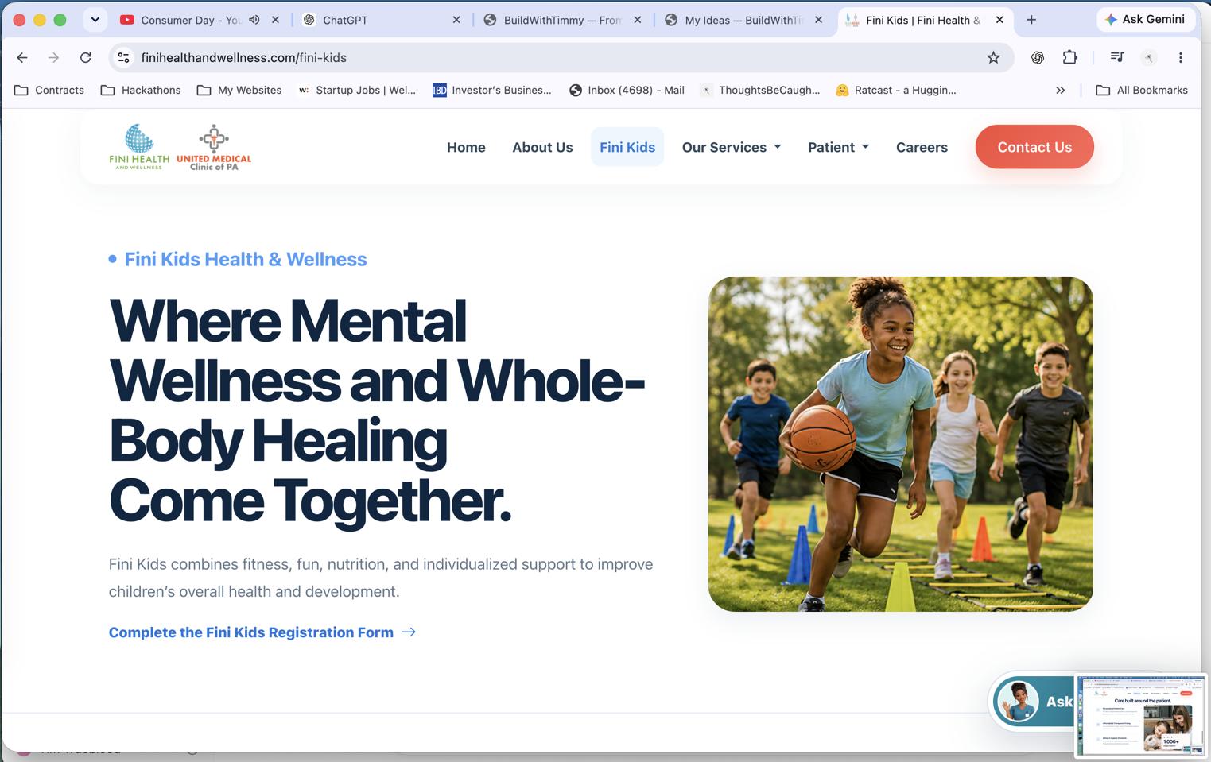The width and height of the screenshot is (1211, 762).
Task: Open a new tab with the plus icon
Action: tap(1031, 20)
